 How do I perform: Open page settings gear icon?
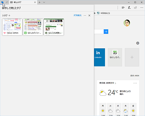click(x=138, y=43)
